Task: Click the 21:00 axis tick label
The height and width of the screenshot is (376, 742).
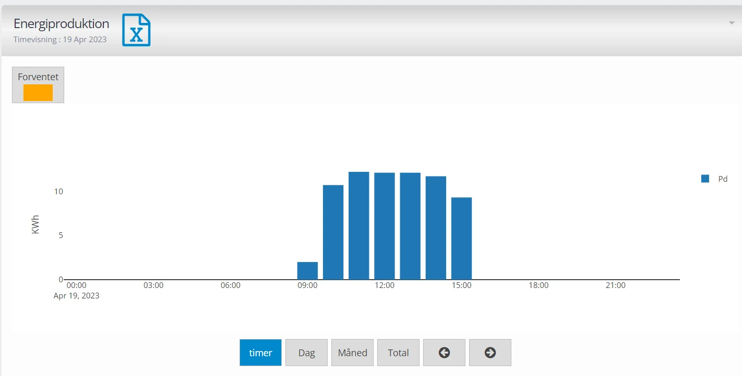Action: coord(616,285)
